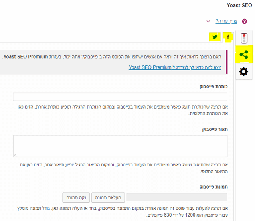The width and height of the screenshot is (255, 221).
Task: Expand the help chevron arrow
Action: pos(208,21)
